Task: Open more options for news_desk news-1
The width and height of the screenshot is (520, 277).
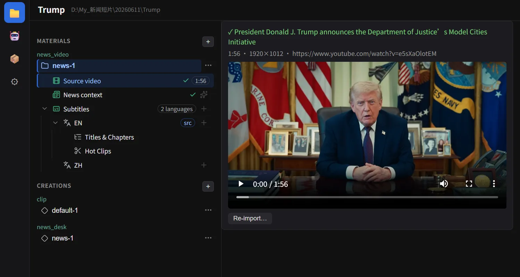Action: 208,238
